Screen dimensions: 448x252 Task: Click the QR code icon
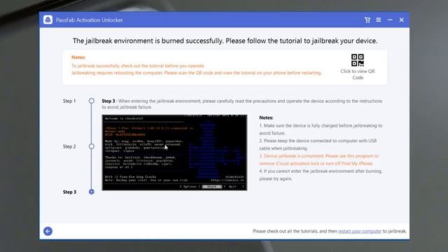[358, 60]
